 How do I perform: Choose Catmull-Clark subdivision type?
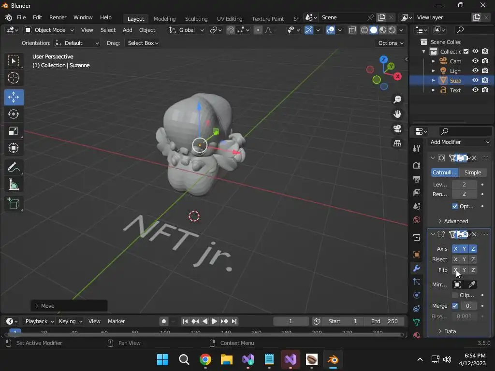coord(445,172)
